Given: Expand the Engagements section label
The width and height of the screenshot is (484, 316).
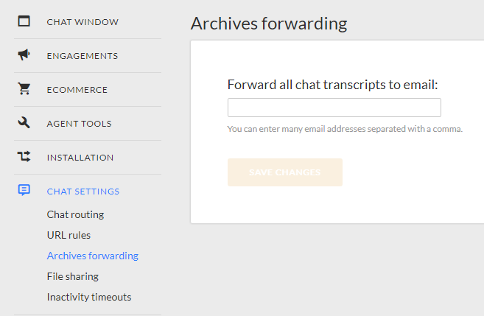Looking at the screenshot, I should 83,56.
